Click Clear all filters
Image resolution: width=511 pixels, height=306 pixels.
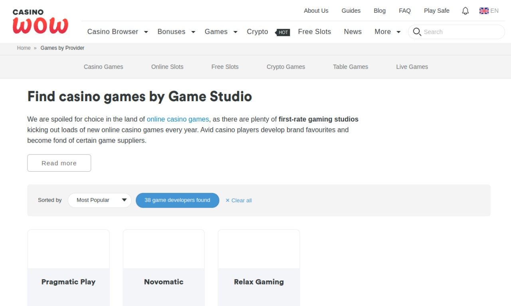238,200
